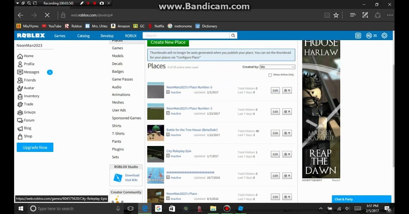The height and width of the screenshot is (214, 409).
Task: Open the Edge hub icon
Action: tap(353, 15)
